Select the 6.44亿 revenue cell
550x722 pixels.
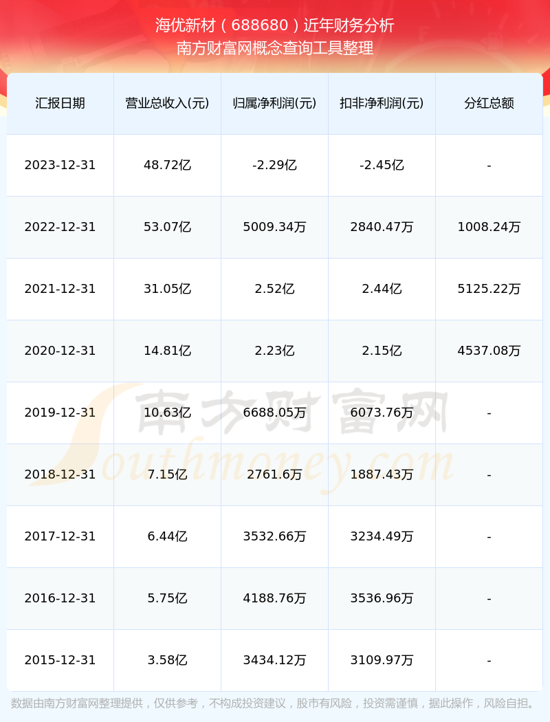tap(168, 537)
